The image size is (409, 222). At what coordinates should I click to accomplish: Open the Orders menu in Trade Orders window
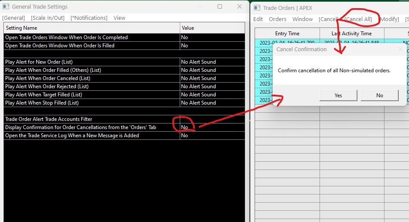tap(277, 19)
